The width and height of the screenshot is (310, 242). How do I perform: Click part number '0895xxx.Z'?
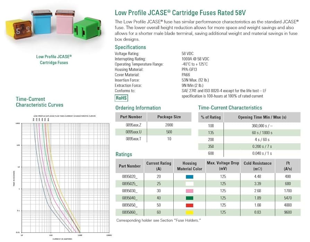134,125
